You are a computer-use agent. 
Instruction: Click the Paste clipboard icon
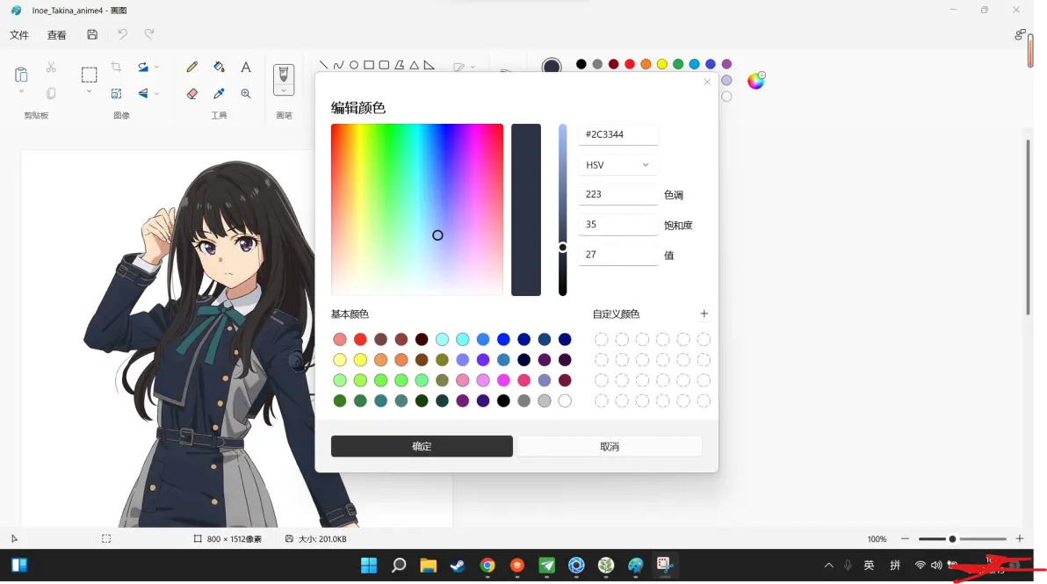tap(21, 74)
